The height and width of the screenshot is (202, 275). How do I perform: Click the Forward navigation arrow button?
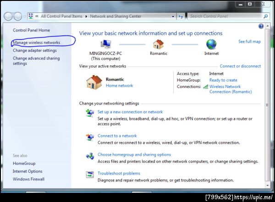[x=18, y=16]
